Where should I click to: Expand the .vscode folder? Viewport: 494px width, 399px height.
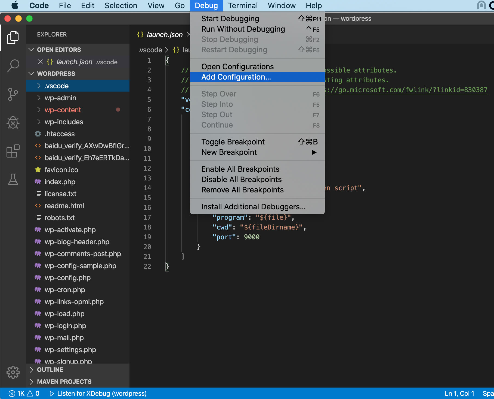point(78,86)
